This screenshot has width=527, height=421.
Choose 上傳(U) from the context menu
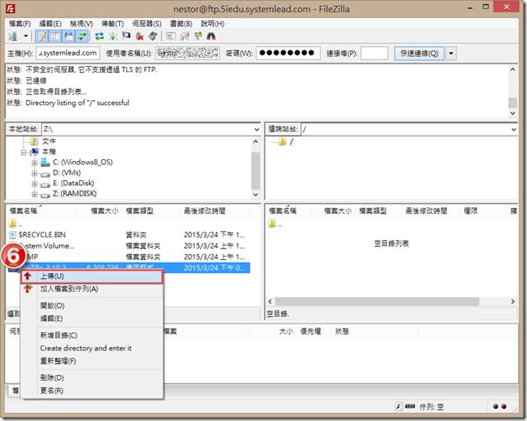click(x=92, y=277)
